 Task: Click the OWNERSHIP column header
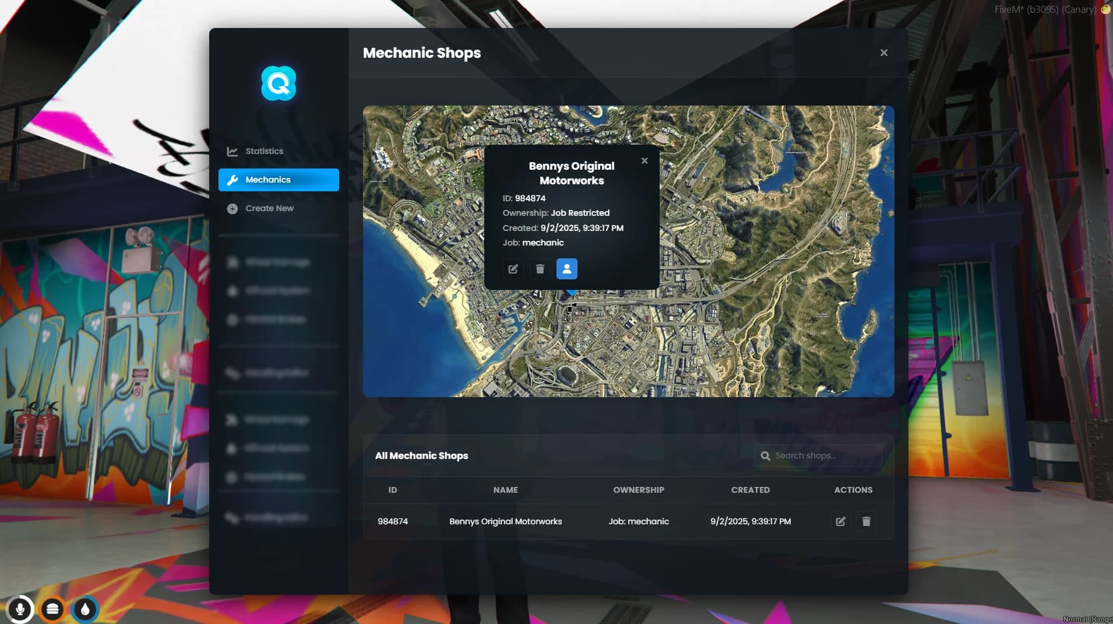pyautogui.click(x=638, y=490)
